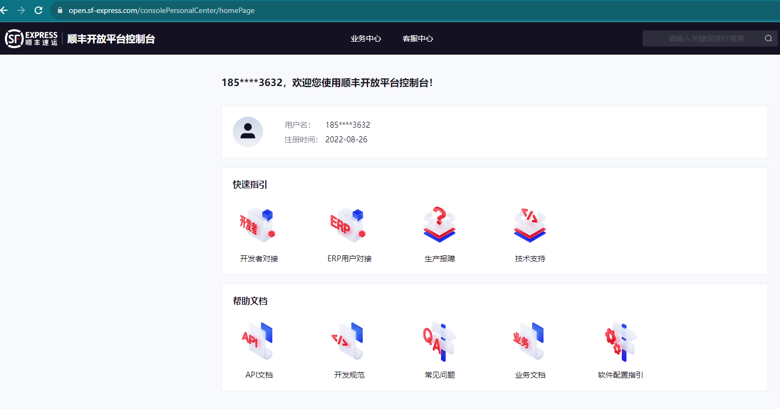Viewport: 780px width, 409px height.
Task: Click the 帮助文档 section heading
Action: 250,301
